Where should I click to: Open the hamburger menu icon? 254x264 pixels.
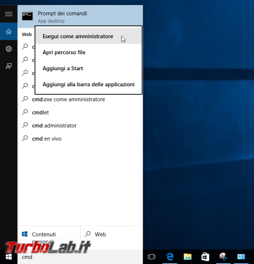pos(9,14)
